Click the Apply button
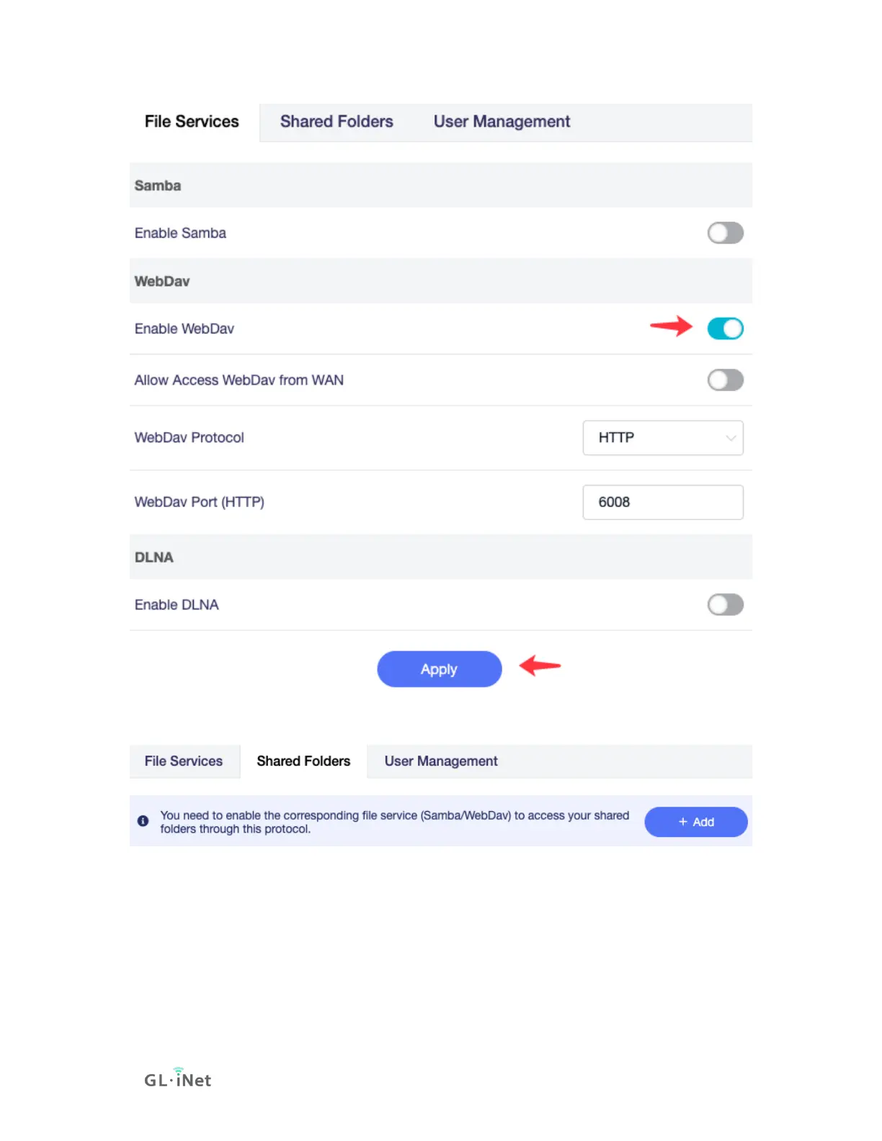882x1141 pixels. tap(440, 669)
